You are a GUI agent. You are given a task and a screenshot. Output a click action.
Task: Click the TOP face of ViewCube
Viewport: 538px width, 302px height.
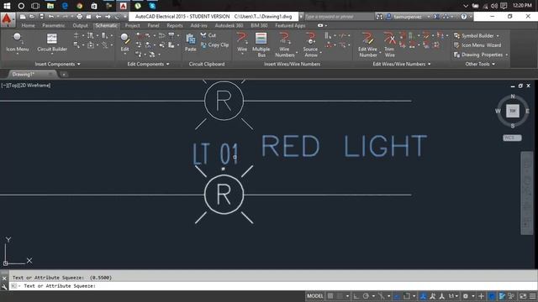tap(513, 111)
